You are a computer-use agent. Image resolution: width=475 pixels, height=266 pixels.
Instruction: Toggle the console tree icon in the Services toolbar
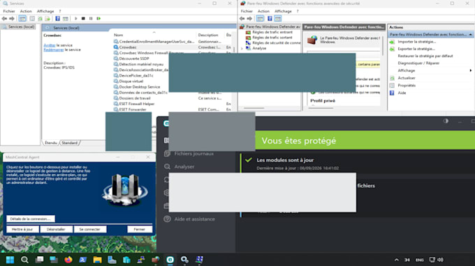click(x=22, y=18)
